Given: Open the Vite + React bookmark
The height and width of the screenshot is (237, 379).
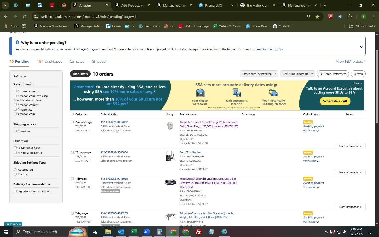Looking at the screenshot, I should pos(257,26).
